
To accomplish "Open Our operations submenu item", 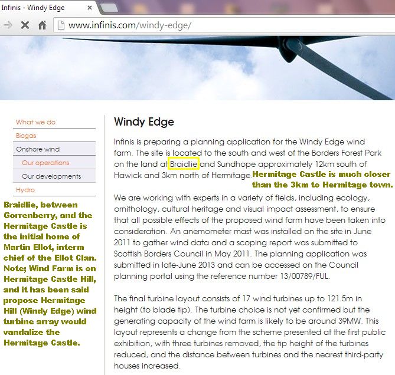I will click(x=45, y=163).
